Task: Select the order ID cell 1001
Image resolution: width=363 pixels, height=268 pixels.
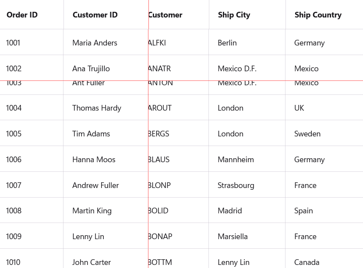Action: point(13,43)
